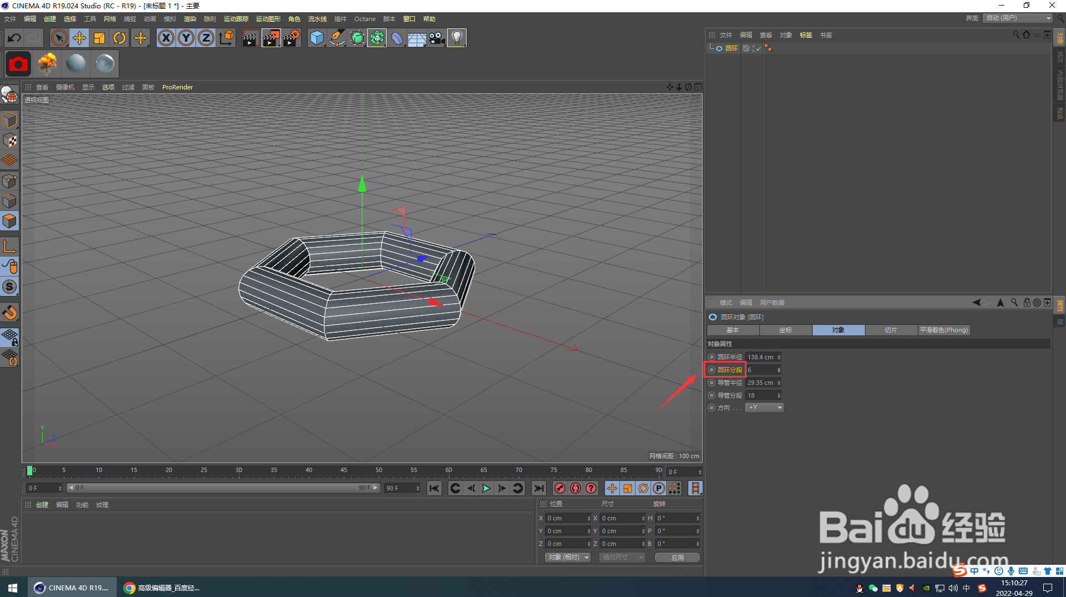Select the spline pen tool
Viewport: 1066px width, 597px height.
point(337,38)
